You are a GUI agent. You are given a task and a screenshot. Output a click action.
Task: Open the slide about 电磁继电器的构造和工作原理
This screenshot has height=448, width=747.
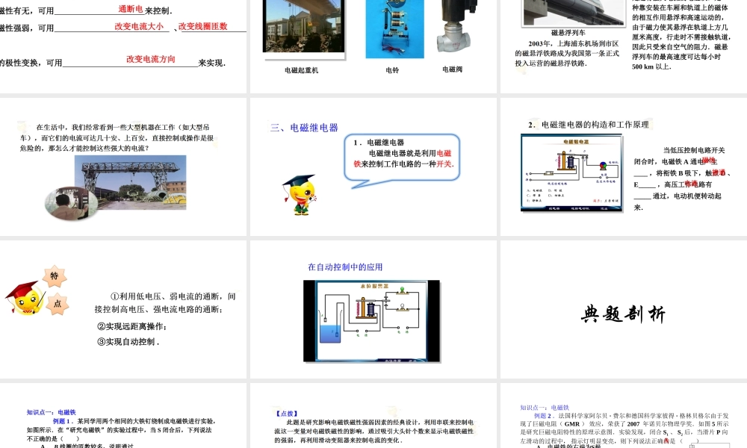[624, 167]
